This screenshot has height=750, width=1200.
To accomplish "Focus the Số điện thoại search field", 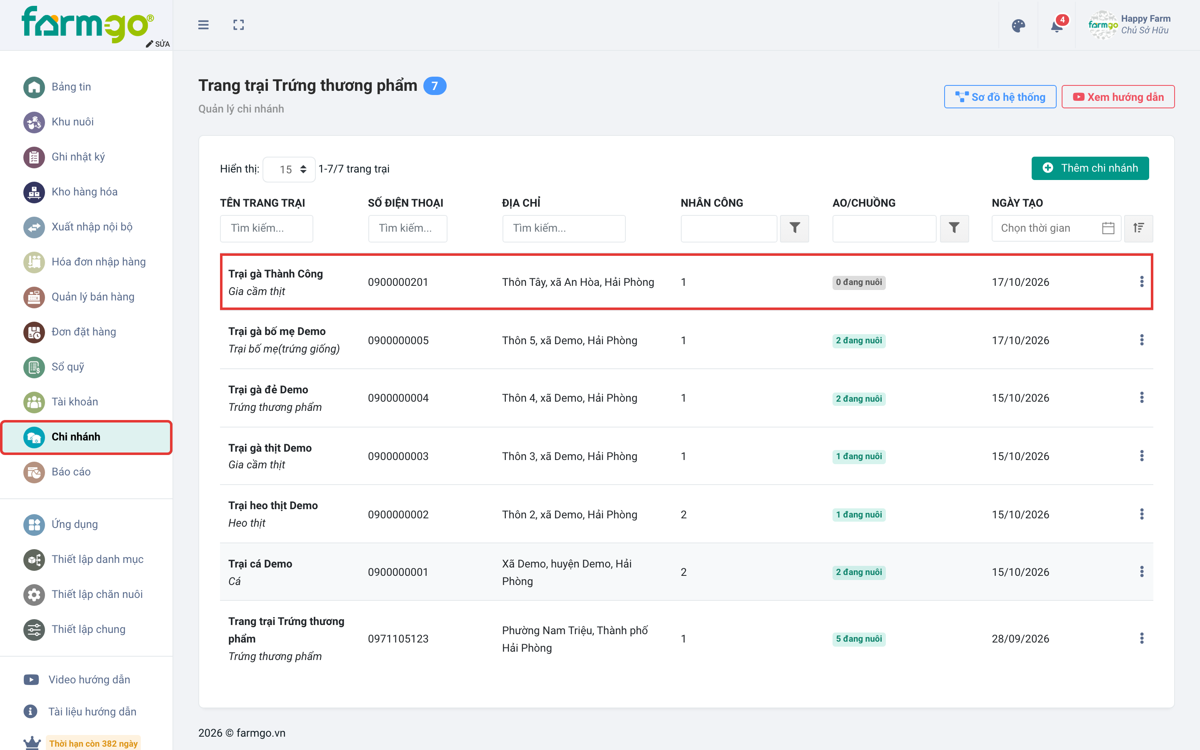I will [407, 228].
